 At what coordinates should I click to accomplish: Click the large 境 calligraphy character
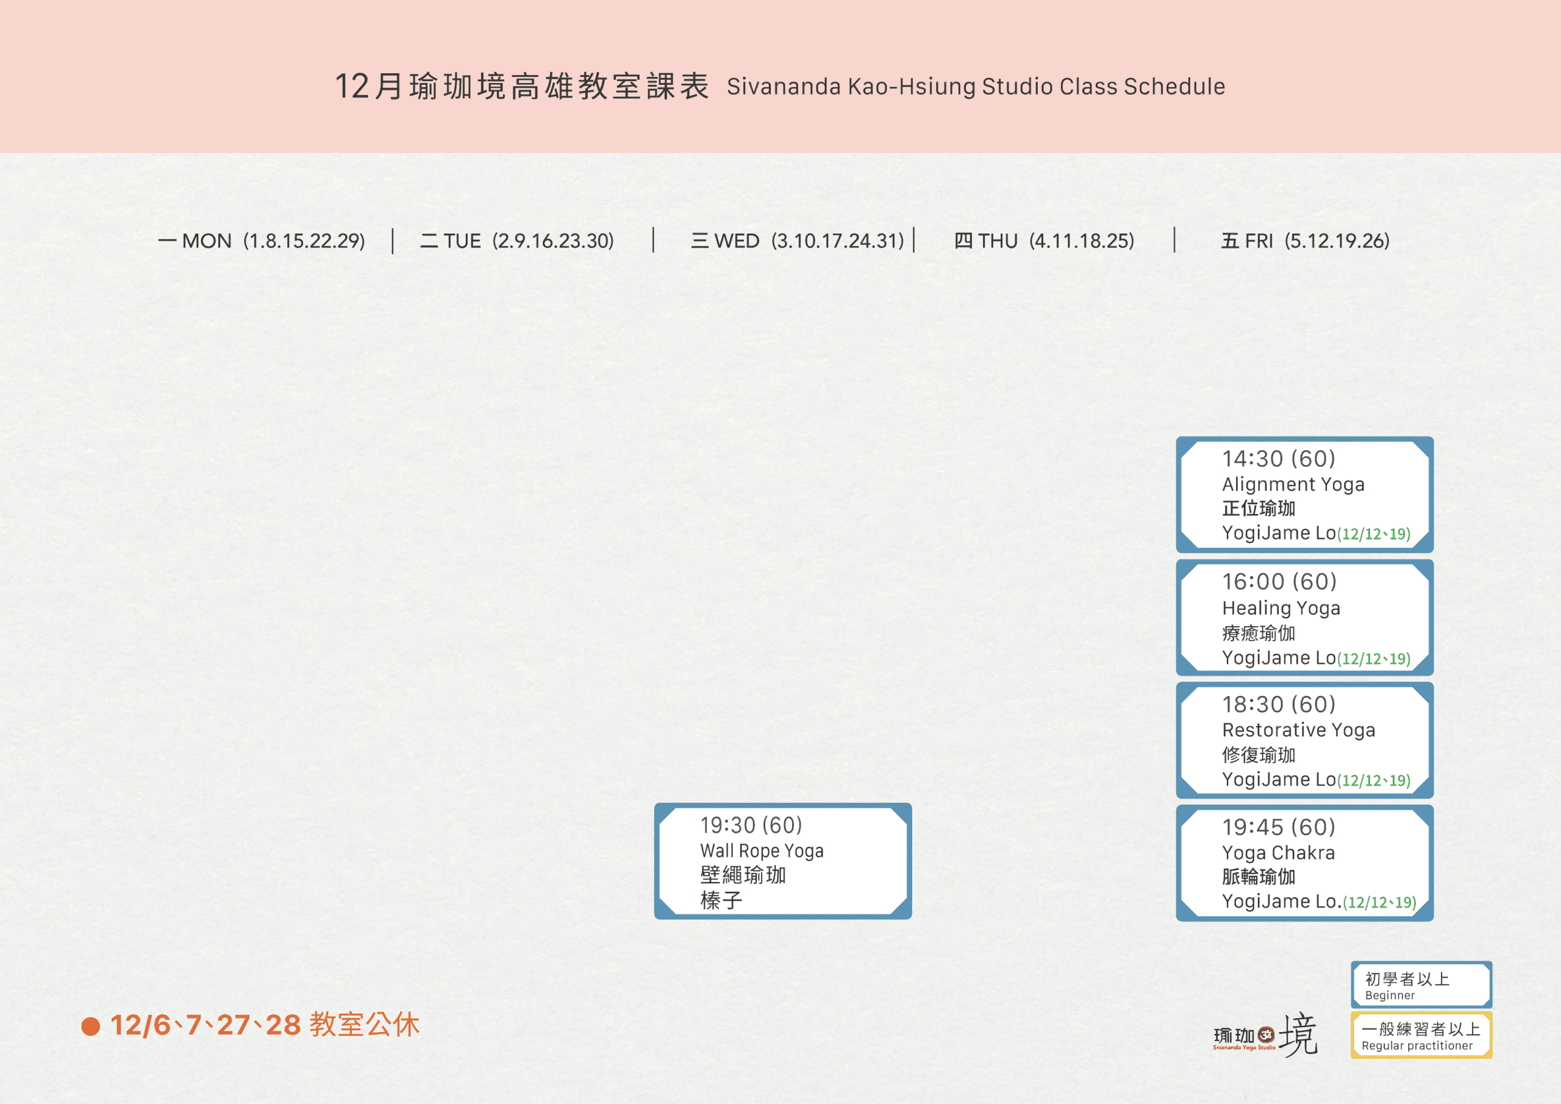1298,1033
